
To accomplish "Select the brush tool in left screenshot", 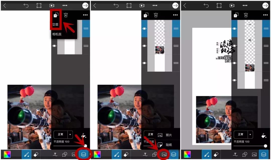I will pos(27,154).
